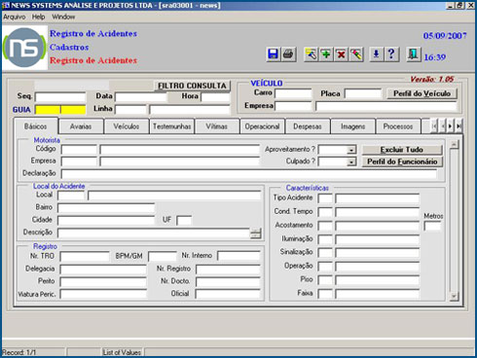Click the Metros input field
The width and height of the screenshot is (477, 358).
(432, 226)
